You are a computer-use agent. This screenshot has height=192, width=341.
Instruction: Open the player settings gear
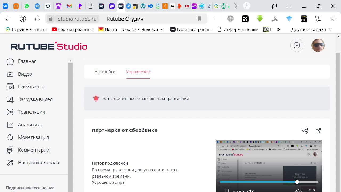pyautogui.click(x=299, y=191)
